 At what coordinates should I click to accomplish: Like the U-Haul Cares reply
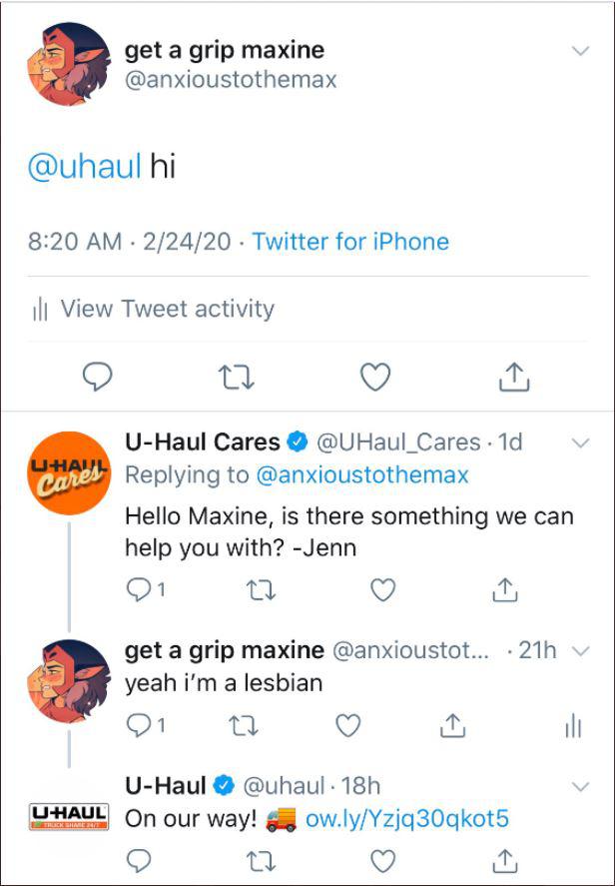pos(382,590)
